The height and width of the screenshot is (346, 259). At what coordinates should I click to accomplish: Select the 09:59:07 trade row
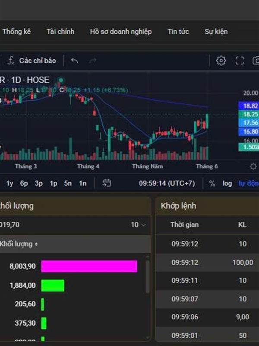[207, 299]
